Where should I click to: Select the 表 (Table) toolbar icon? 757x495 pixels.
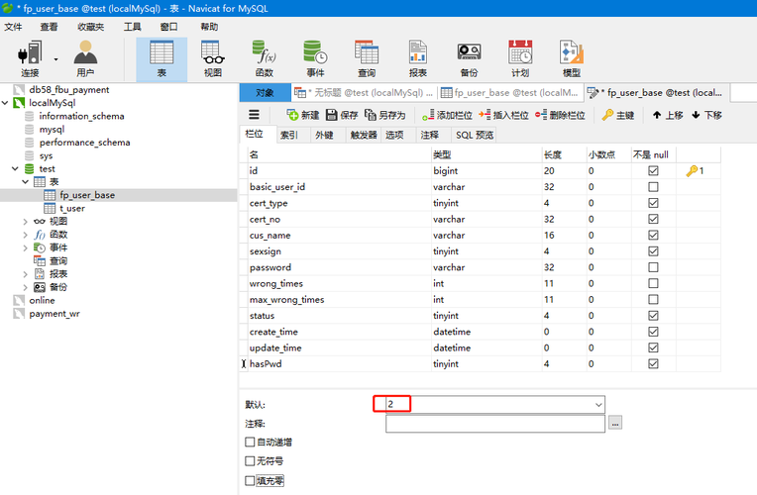coord(162,59)
